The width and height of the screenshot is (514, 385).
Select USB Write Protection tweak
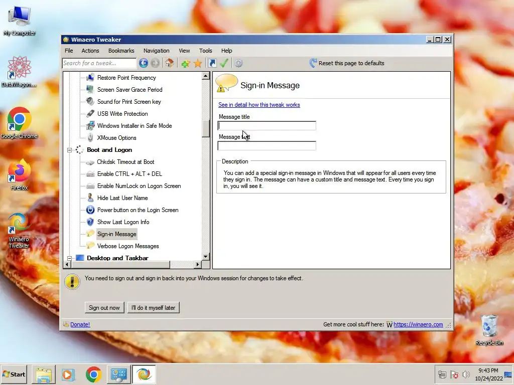pyautogui.click(x=122, y=114)
